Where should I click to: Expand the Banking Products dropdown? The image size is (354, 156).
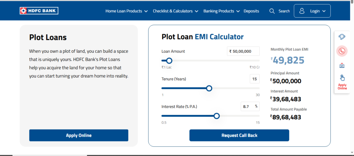click(x=221, y=11)
